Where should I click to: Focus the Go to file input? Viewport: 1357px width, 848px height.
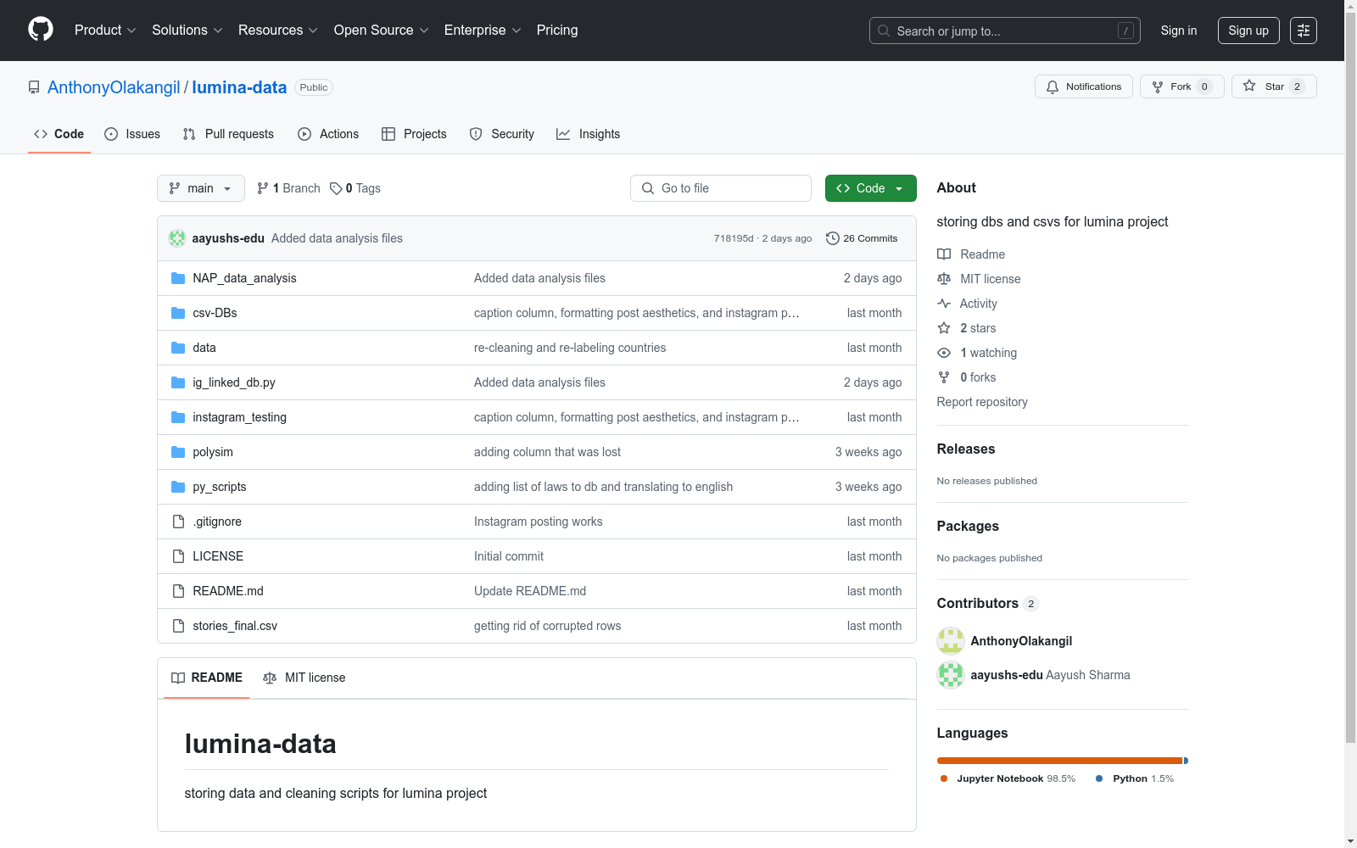721,188
